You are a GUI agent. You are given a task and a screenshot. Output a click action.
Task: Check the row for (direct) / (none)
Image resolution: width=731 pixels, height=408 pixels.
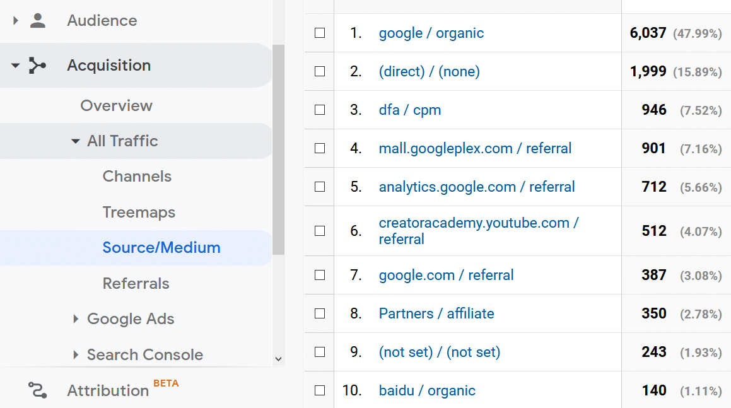pyautogui.click(x=319, y=71)
